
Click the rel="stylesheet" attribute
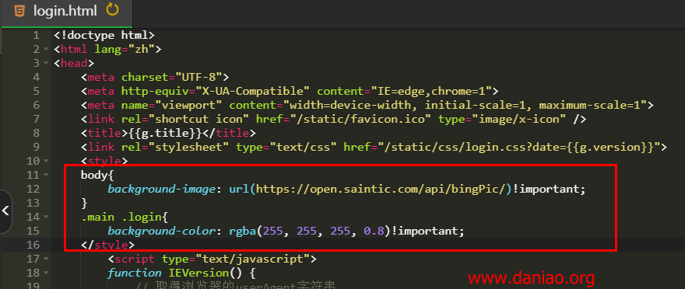coord(175,147)
